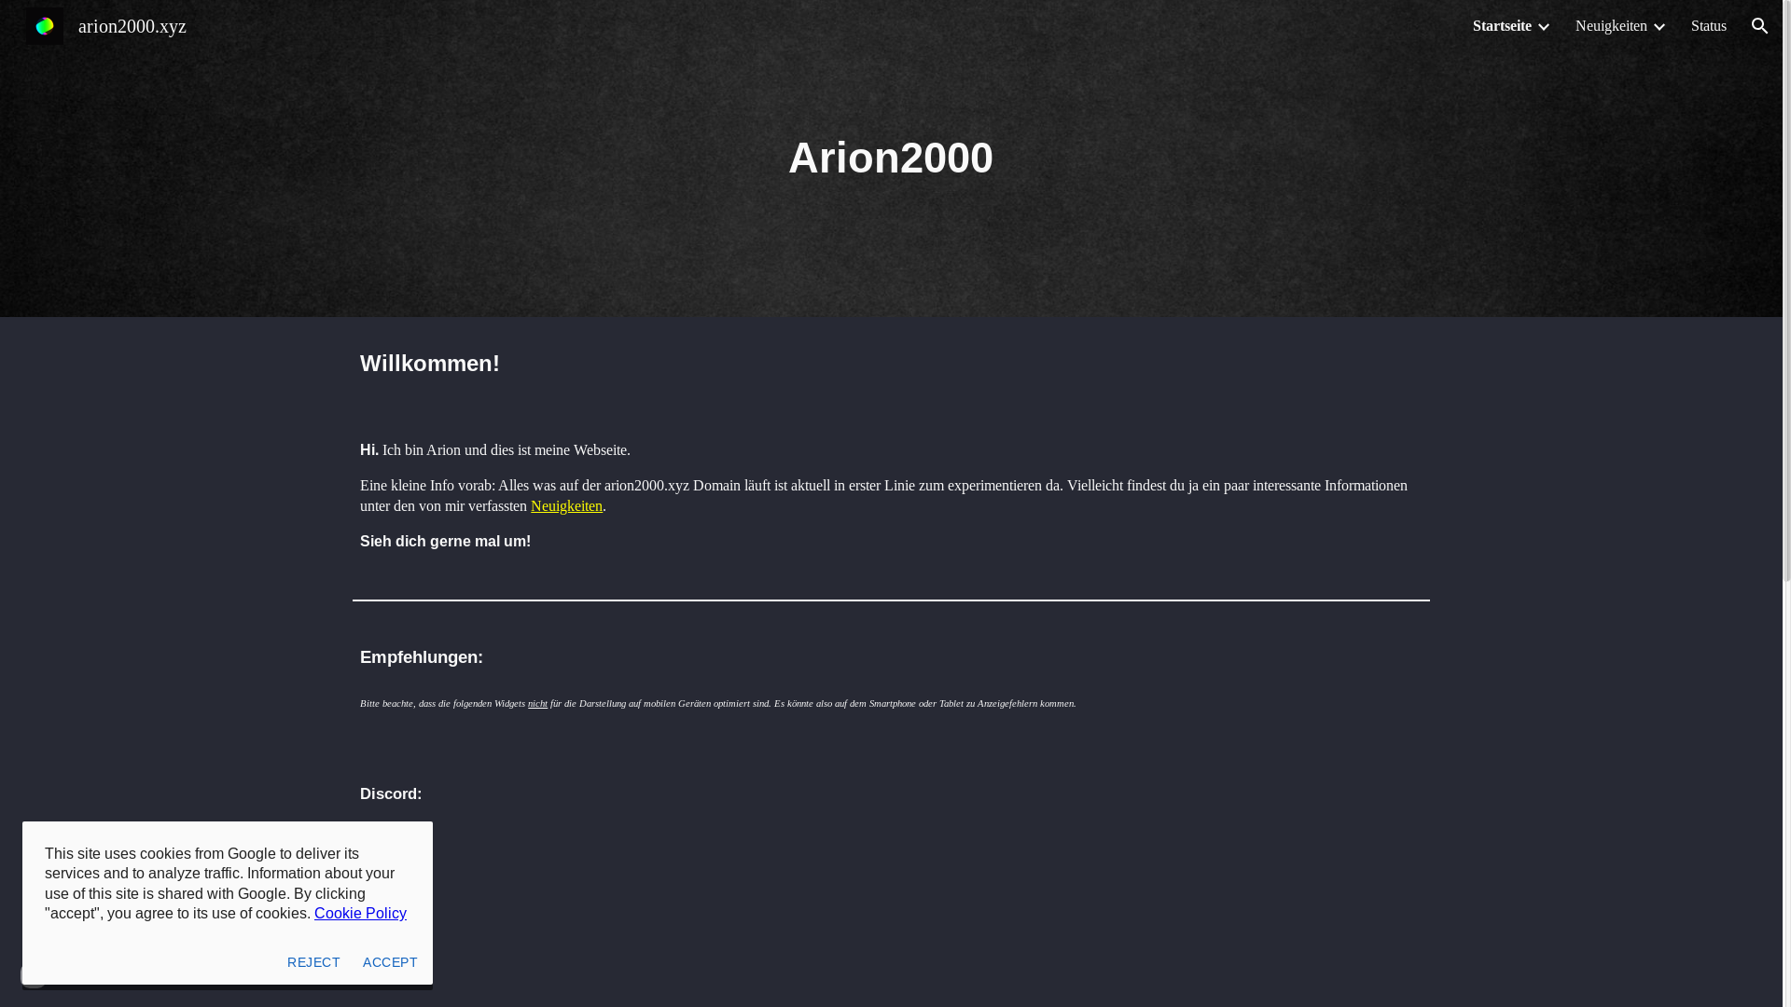Open the site search magnifier icon
This screenshot has width=1791, height=1007.
1759,26
